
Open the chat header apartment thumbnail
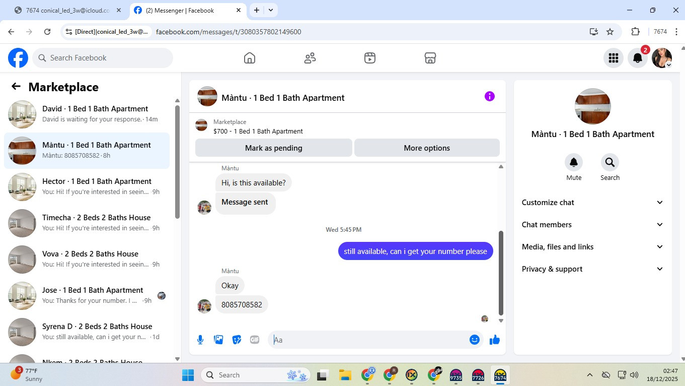point(207,97)
